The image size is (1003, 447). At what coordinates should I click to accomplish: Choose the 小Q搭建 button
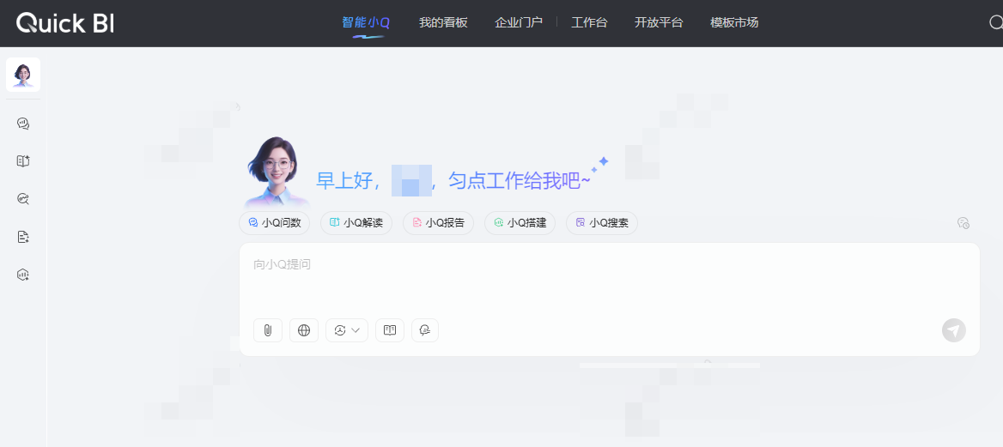520,222
